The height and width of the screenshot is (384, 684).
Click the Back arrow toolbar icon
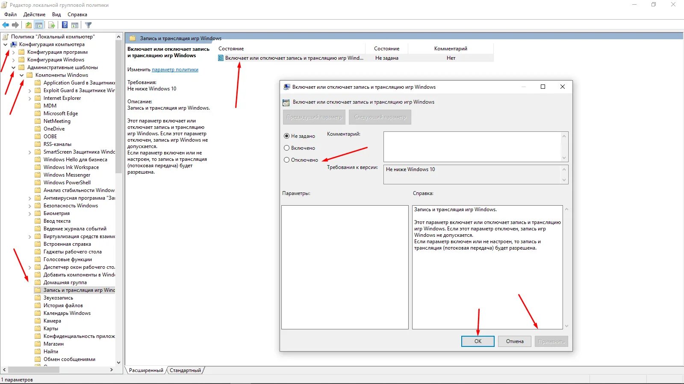tap(6, 25)
